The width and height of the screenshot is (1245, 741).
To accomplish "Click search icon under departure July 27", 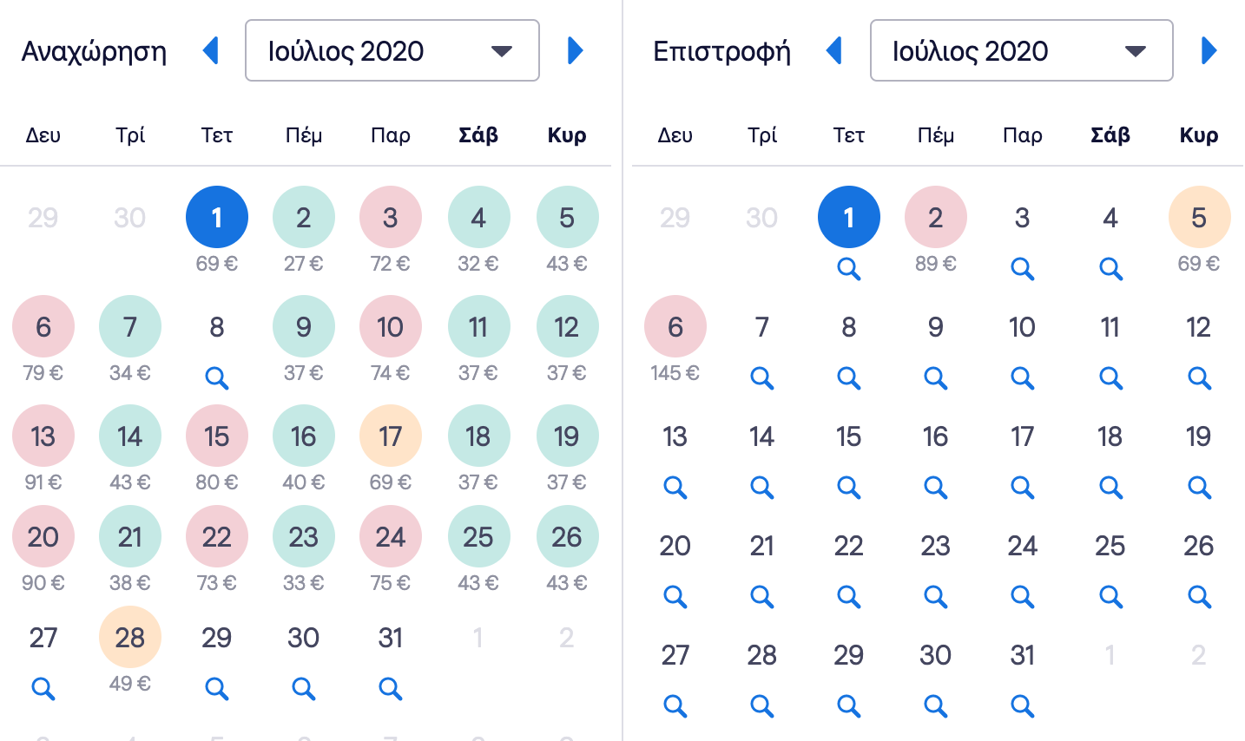I will pyautogui.click(x=43, y=689).
